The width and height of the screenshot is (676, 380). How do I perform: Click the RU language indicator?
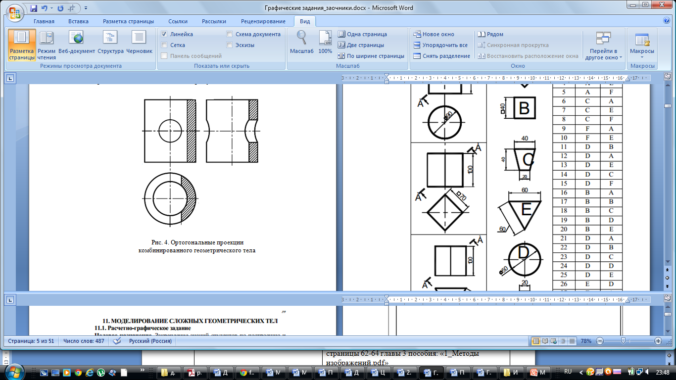pos(568,371)
